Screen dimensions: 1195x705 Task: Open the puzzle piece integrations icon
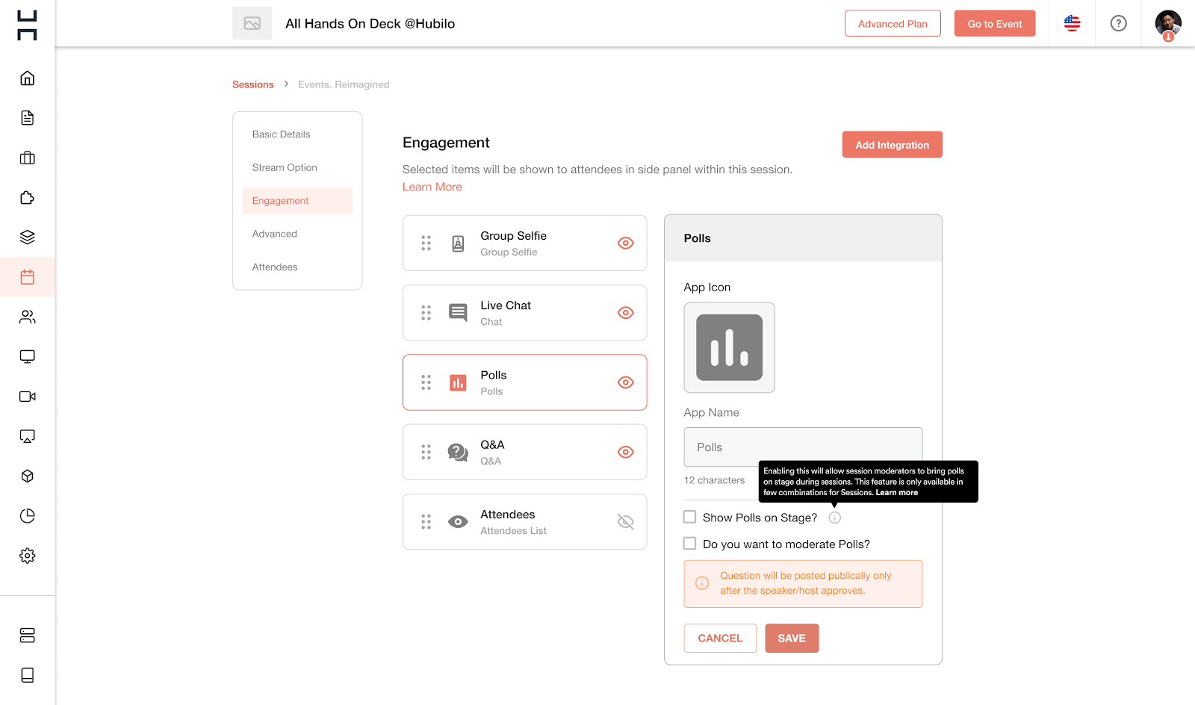[x=28, y=198]
